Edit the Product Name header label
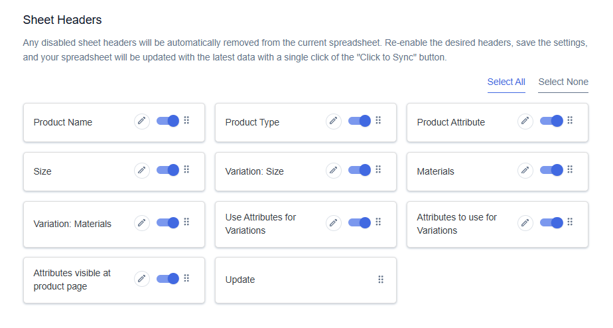 [142, 122]
